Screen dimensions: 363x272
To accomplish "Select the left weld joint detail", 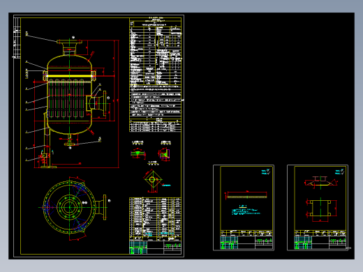I will tap(138, 153).
